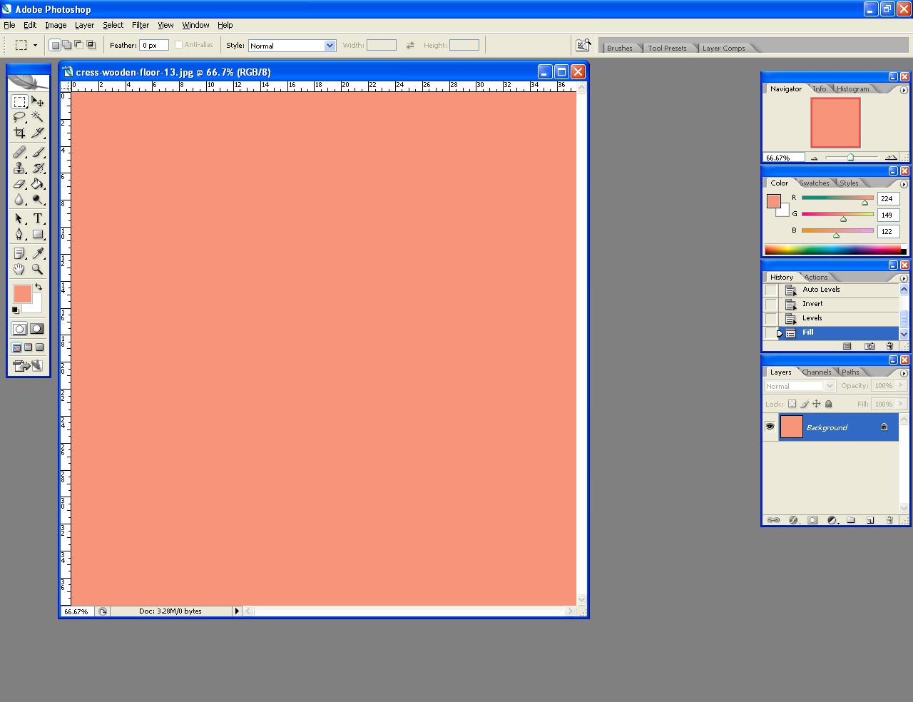913x702 pixels.
Task: Select the Levels history state
Action: point(812,318)
